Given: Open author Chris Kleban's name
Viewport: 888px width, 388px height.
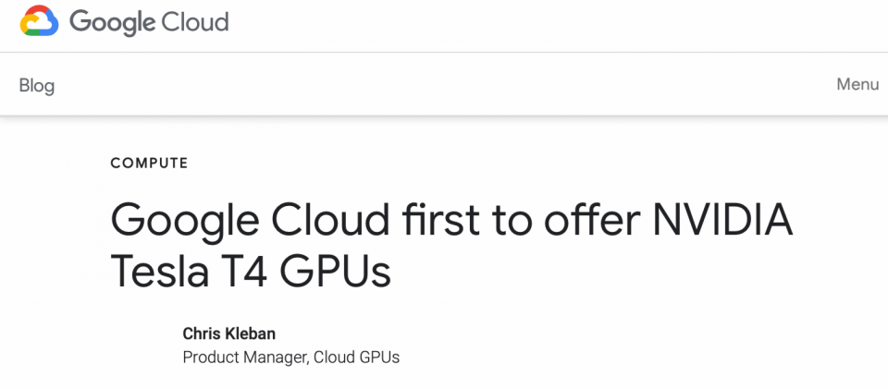Looking at the screenshot, I should 228,333.
